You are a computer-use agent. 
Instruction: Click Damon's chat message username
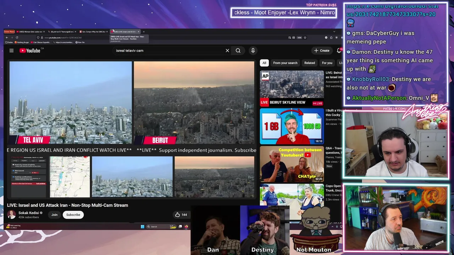(x=361, y=52)
